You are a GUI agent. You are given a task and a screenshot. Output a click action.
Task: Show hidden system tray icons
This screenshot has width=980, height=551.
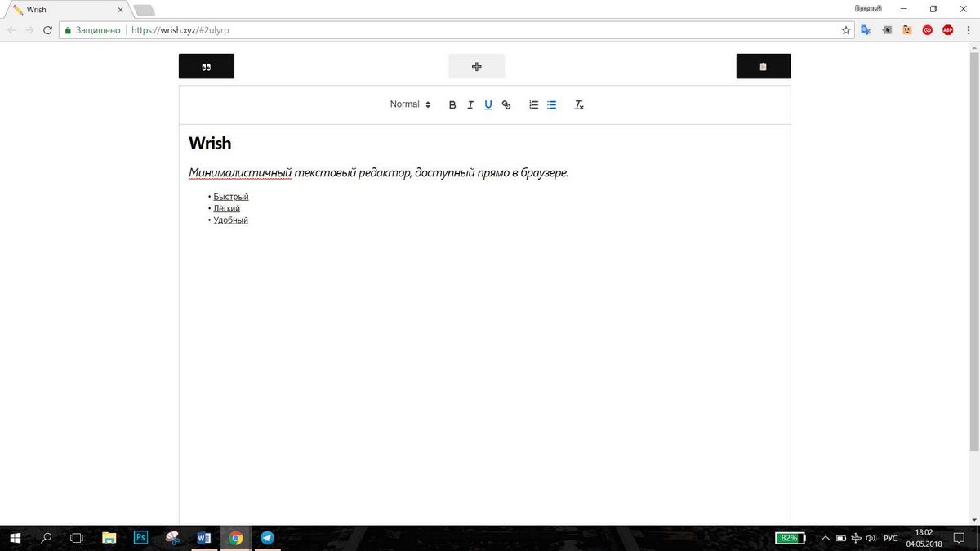[825, 538]
